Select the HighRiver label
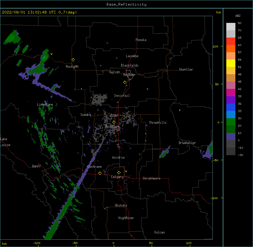Viewport: 253px width, 247px height. click(126, 218)
